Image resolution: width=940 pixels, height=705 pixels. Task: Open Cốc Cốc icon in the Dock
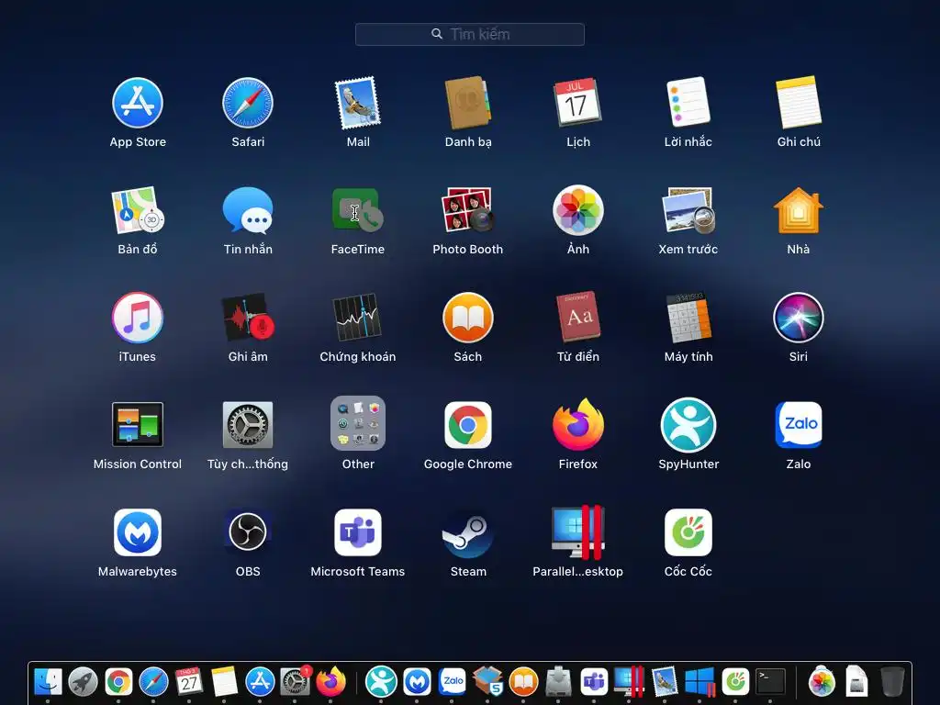point(735,682)
